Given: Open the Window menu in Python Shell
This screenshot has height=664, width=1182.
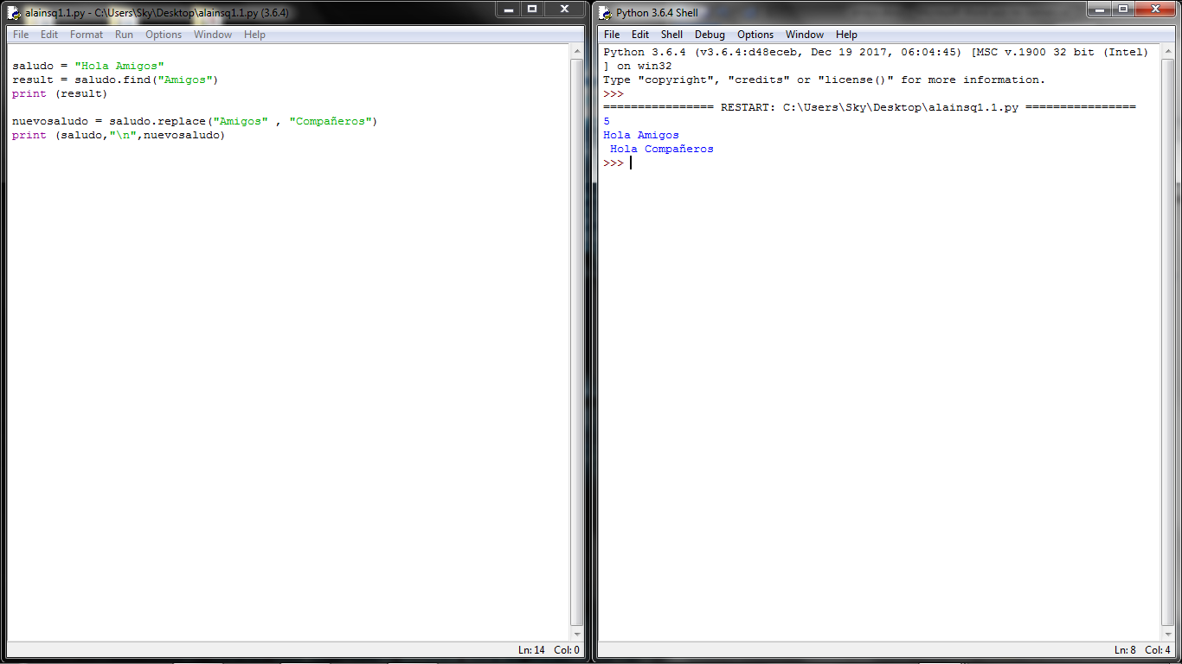Looking at the screenshot, I should (804, 35).
